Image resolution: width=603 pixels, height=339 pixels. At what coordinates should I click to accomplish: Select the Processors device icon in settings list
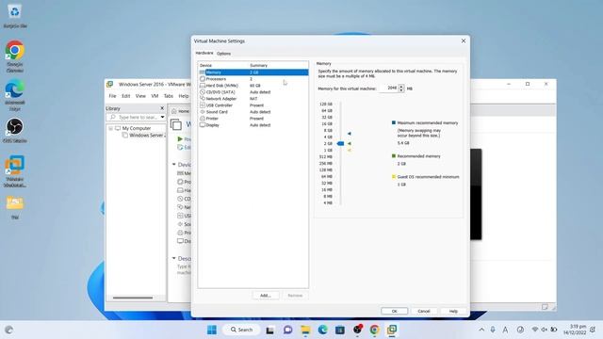[203, 79]
